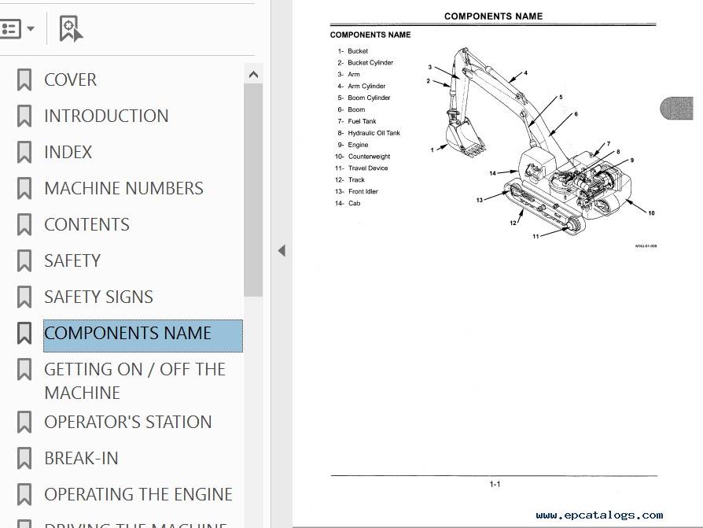Go to the INTRODUCTION bookmark

tap(106, 116)
